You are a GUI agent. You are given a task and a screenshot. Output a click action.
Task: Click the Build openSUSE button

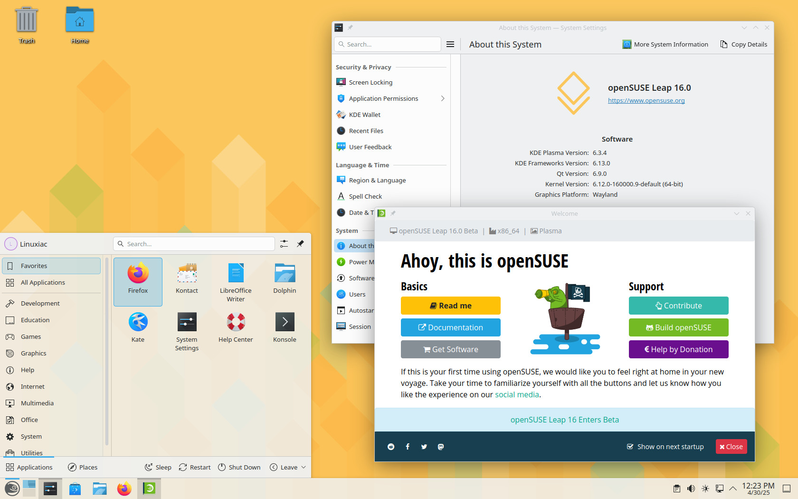[x=678, y=327]
